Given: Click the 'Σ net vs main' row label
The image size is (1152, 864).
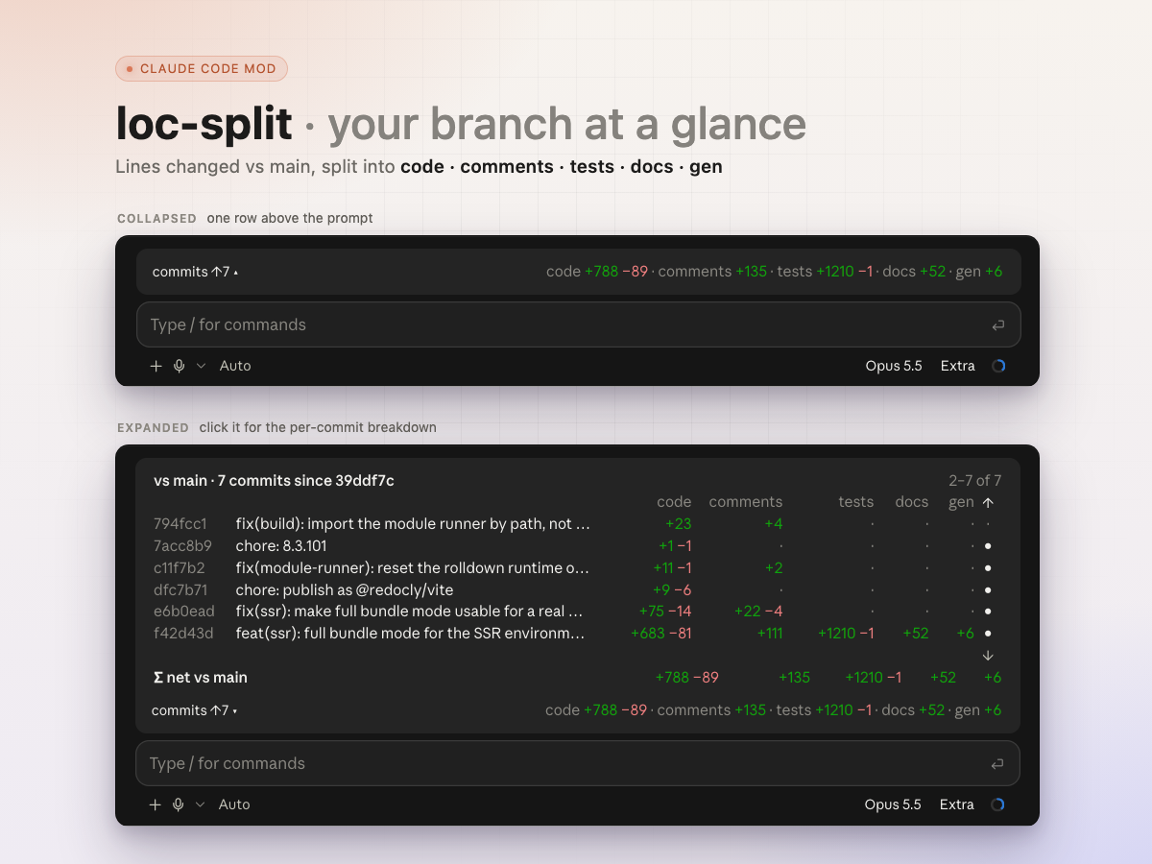Looking at the screenshot, I should pos(201,678).
